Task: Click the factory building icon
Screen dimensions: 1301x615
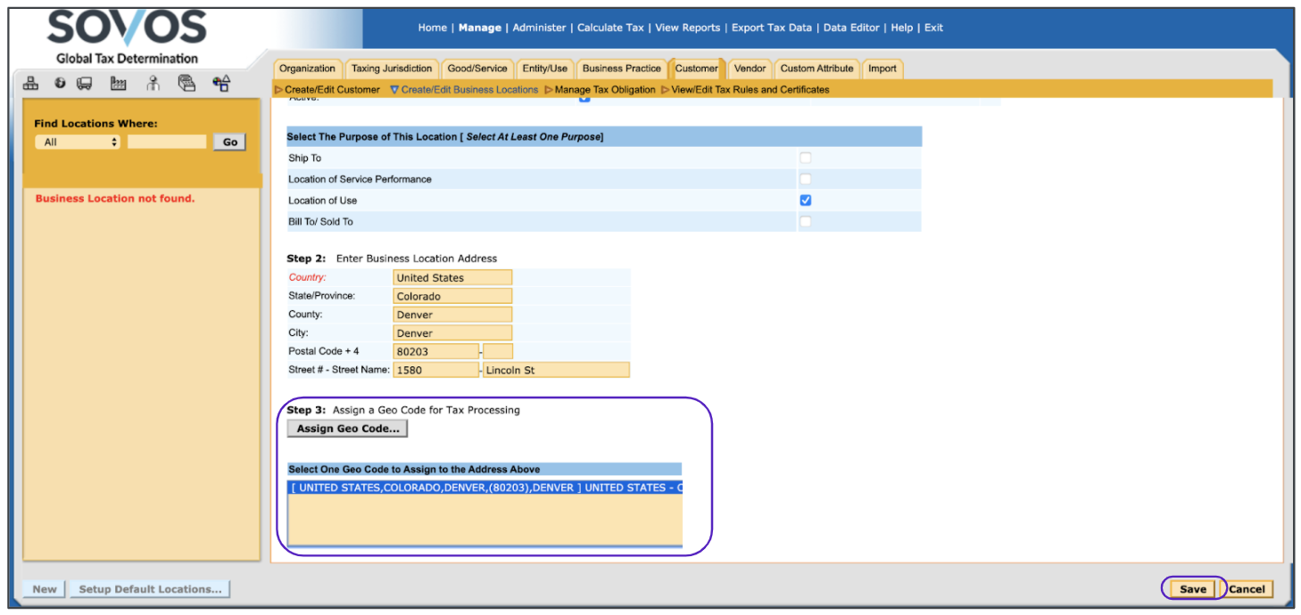Action: pos(118,84)
